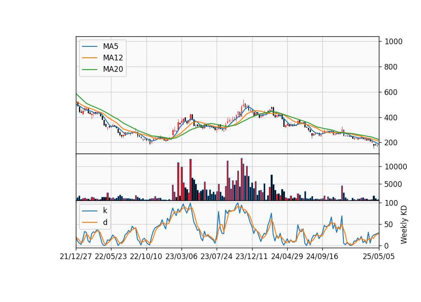The height and width of the screenshot is (302, 421).
Task: Click the Weekly KD axis title
Action: [404, 225]
